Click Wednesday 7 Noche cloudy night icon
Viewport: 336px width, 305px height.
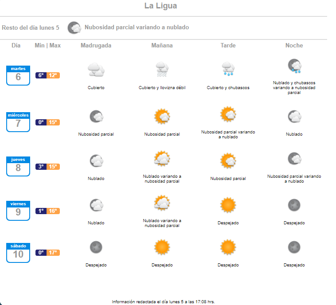[x=295, y=117]
